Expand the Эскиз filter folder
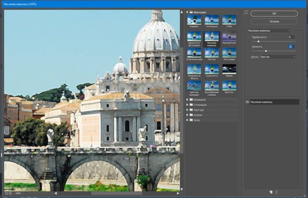Viewport: 308px width, 198px height. pyautogui.click(x=187, y=120)
